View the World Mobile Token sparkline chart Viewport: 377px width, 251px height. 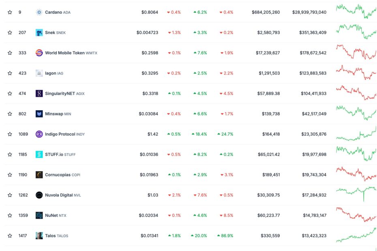[356, 52]
